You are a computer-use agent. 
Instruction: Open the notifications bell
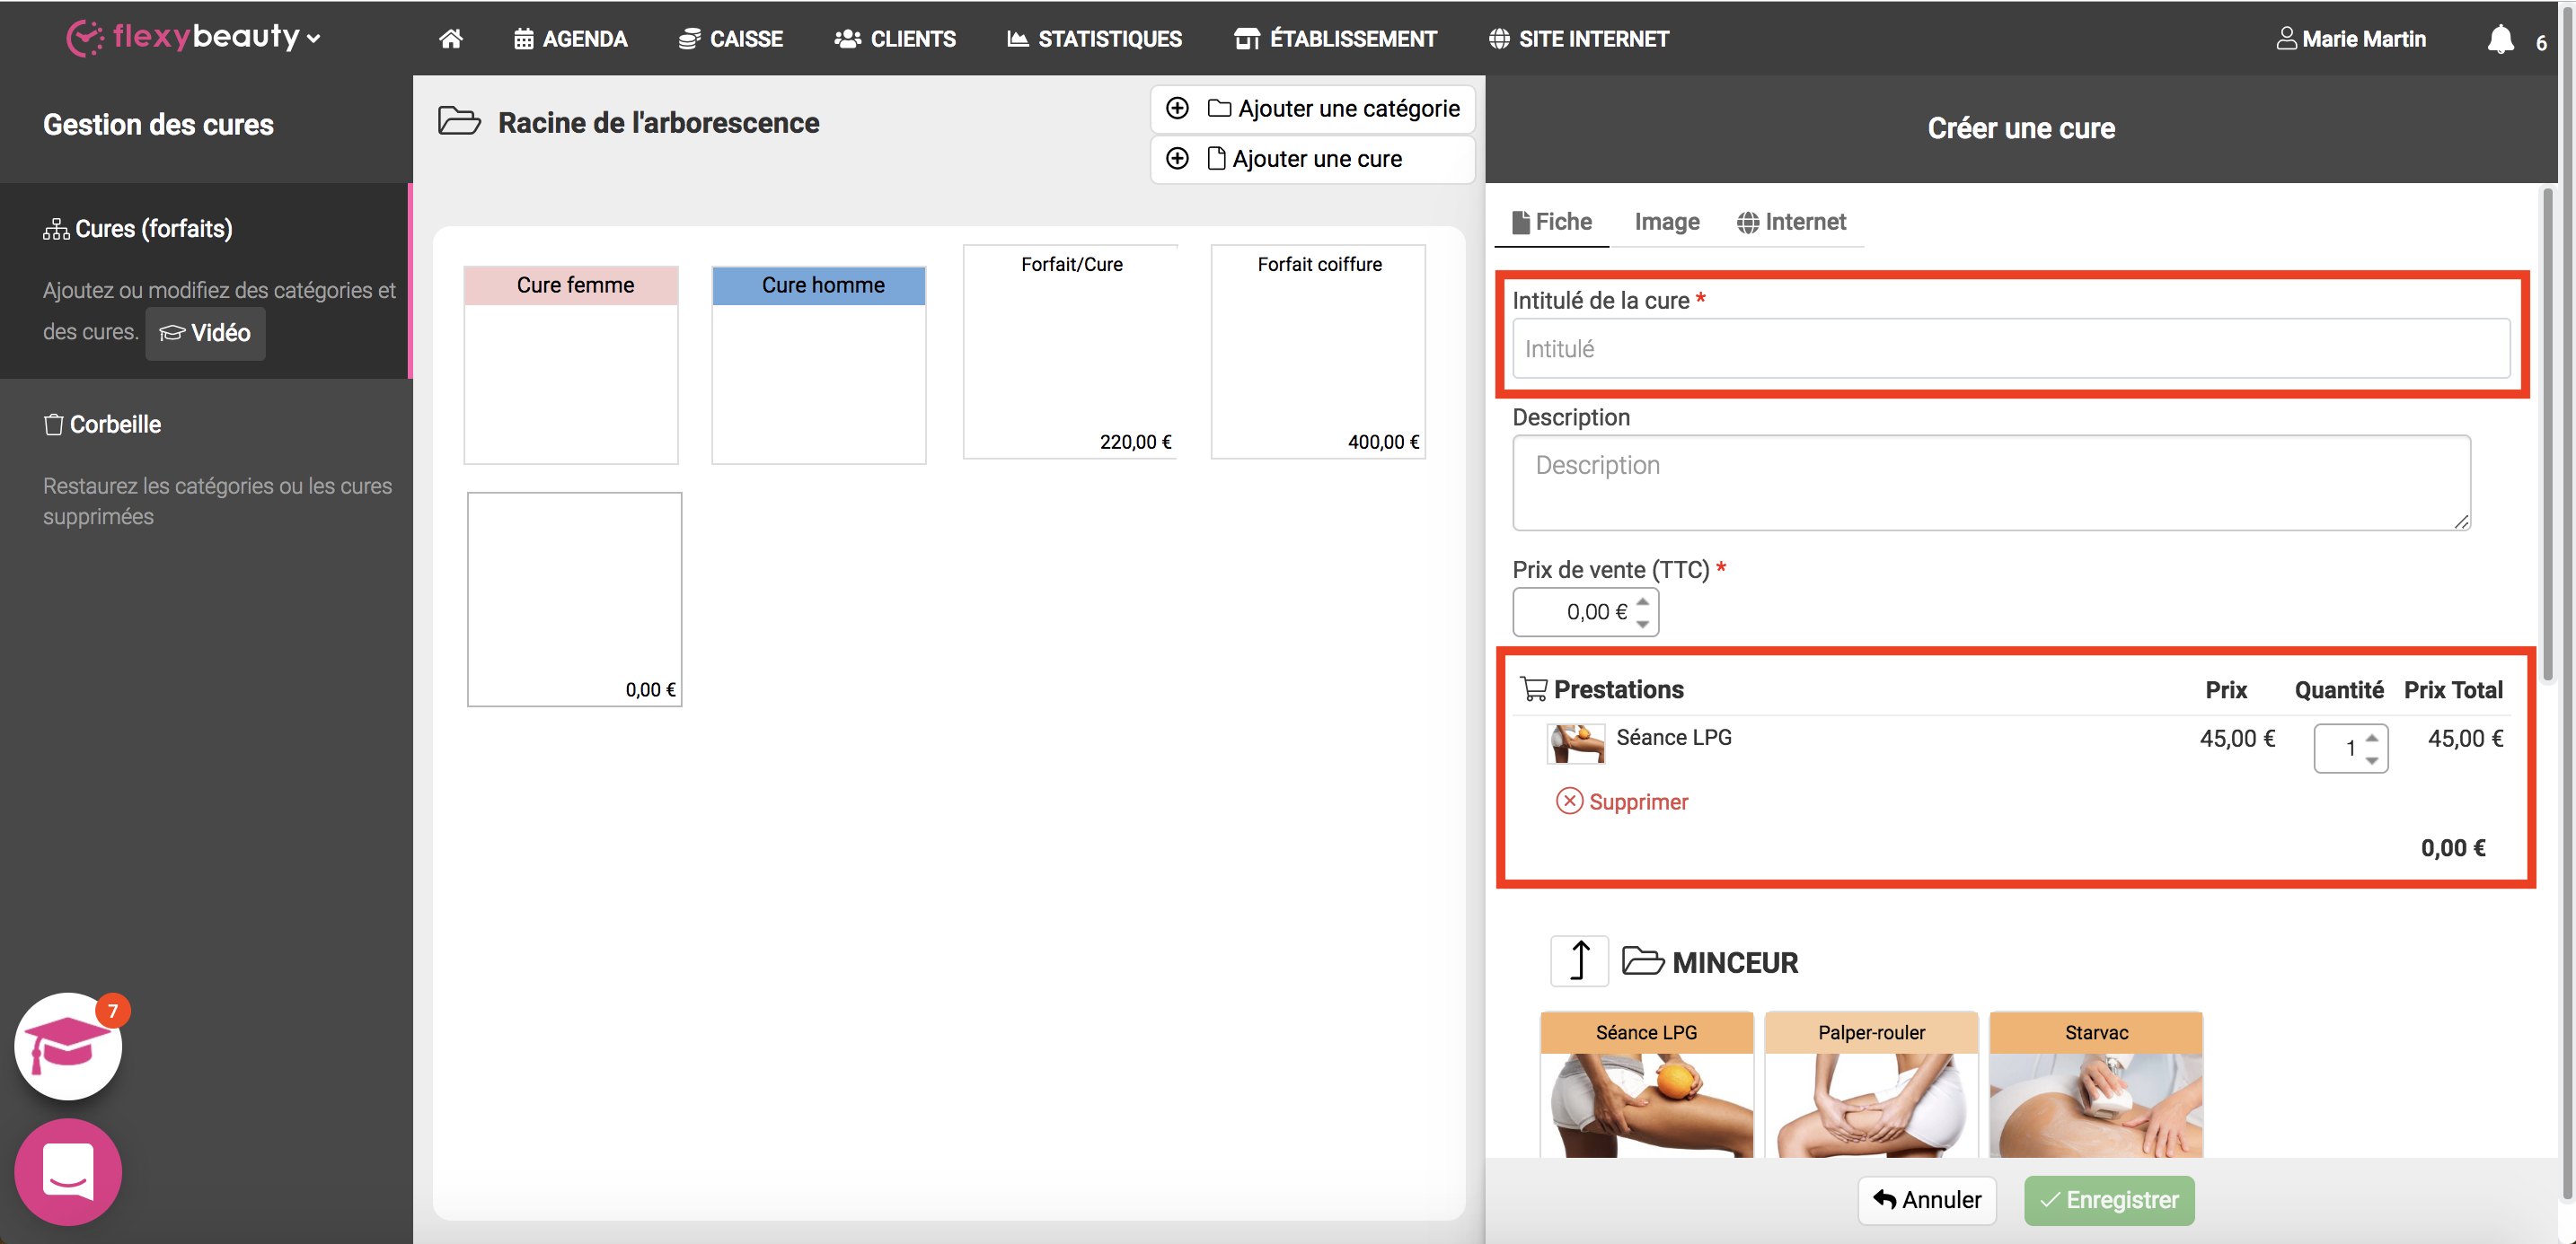2500,40
